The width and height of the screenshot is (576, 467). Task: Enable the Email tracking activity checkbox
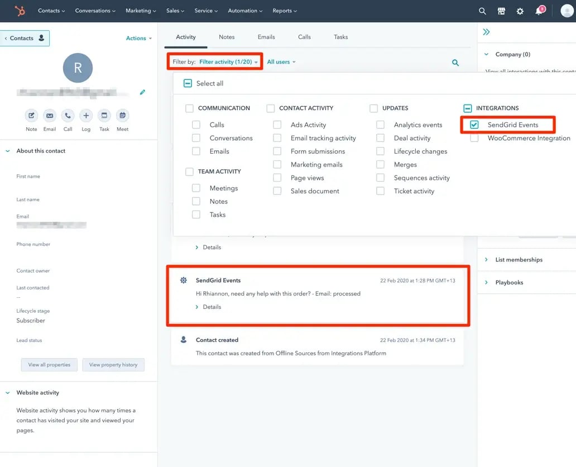tap(277, 138)
